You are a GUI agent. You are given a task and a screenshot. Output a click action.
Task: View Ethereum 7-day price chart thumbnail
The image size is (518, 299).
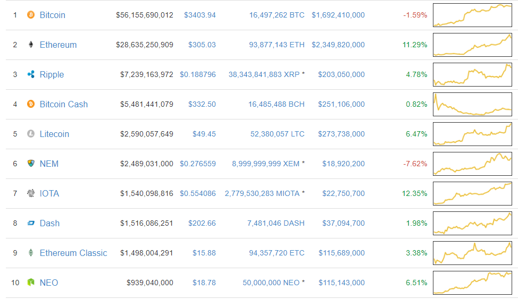click(472, 45)
